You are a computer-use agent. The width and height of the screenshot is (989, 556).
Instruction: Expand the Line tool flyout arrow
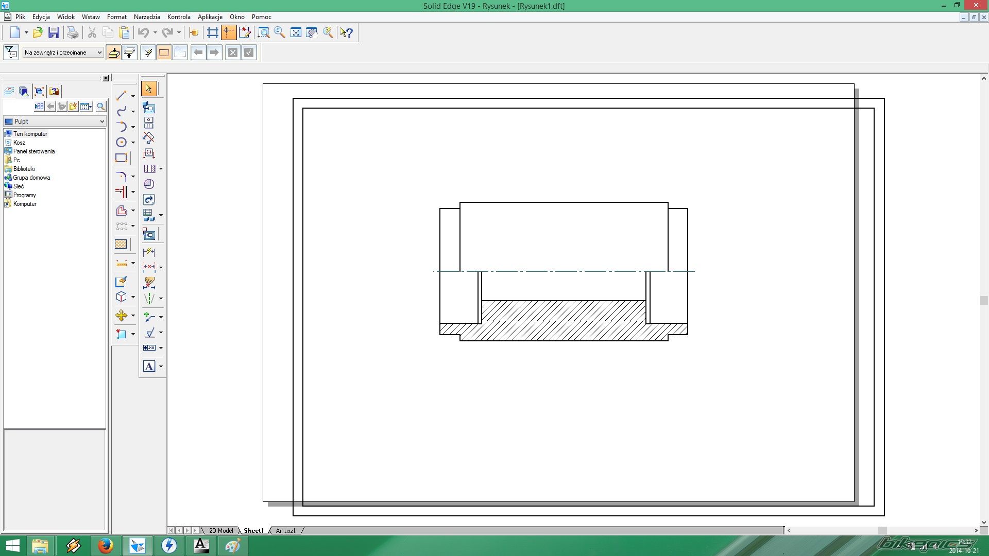click(x=133, y=96)
